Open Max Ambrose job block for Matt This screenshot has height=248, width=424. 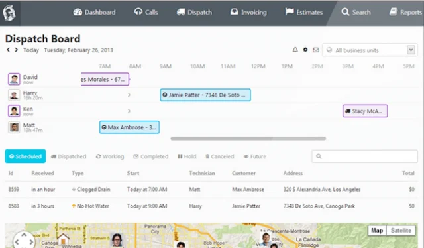(129, 127)
